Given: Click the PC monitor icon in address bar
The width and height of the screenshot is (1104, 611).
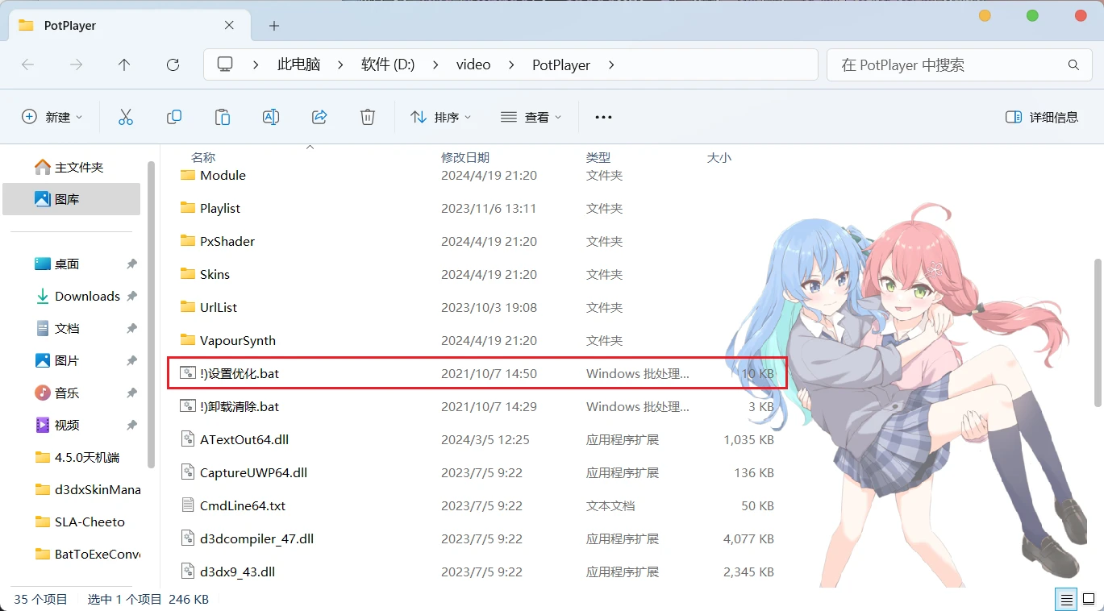Looking at the screenshot, I should tap(225, 64).
